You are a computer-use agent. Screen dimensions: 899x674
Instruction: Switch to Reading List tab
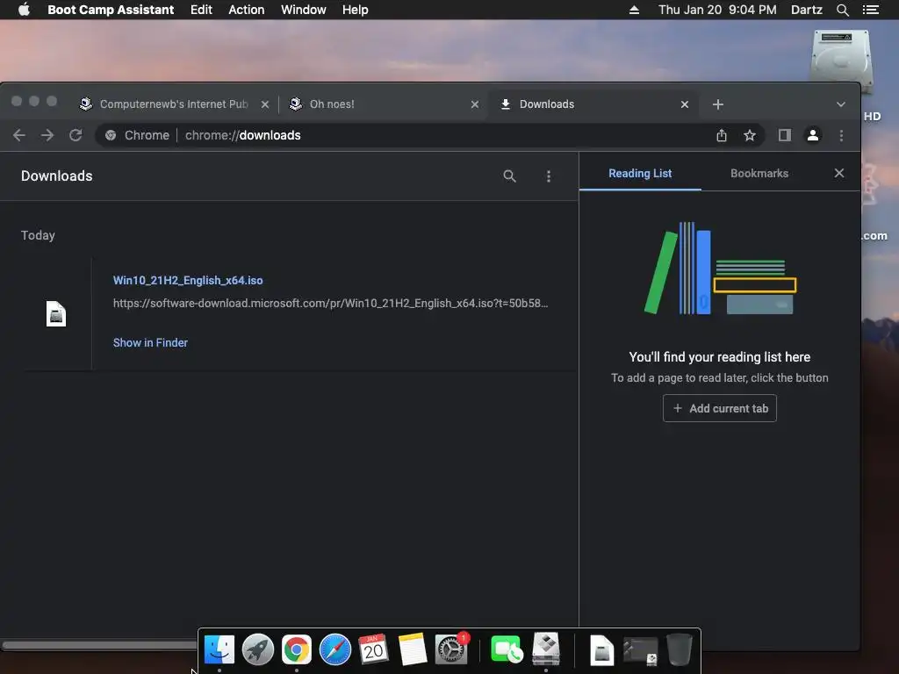coord(640,173)
